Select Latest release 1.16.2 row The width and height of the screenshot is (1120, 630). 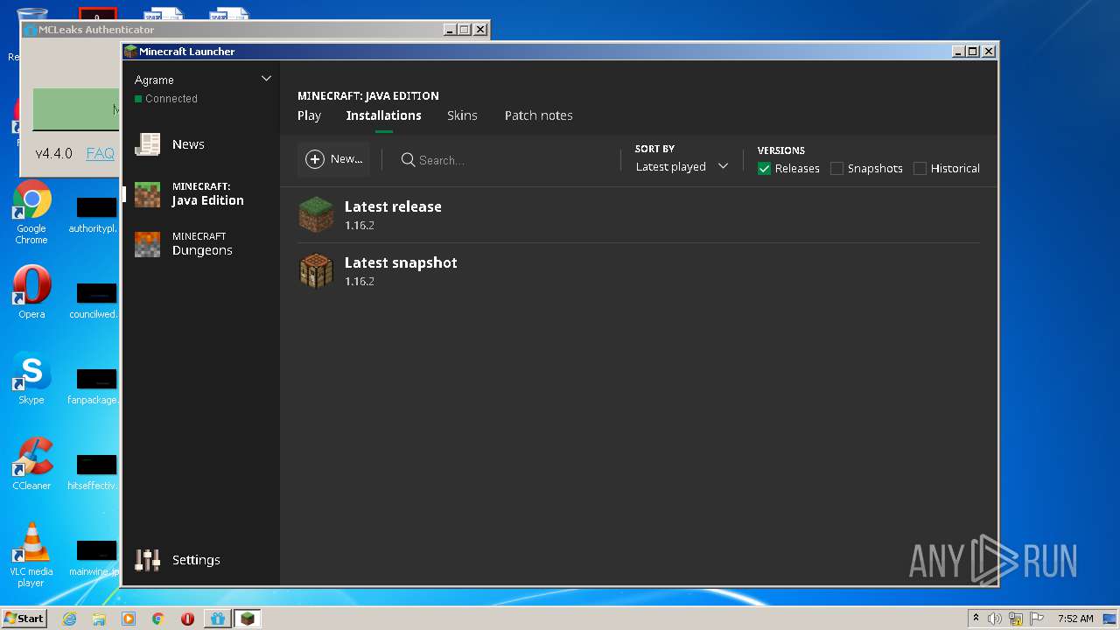(x=639, y=214)
